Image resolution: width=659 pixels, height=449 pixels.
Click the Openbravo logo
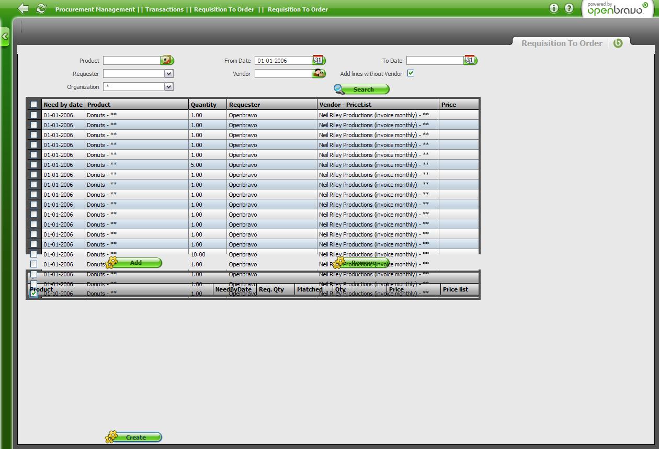click(x=617, y=9)
